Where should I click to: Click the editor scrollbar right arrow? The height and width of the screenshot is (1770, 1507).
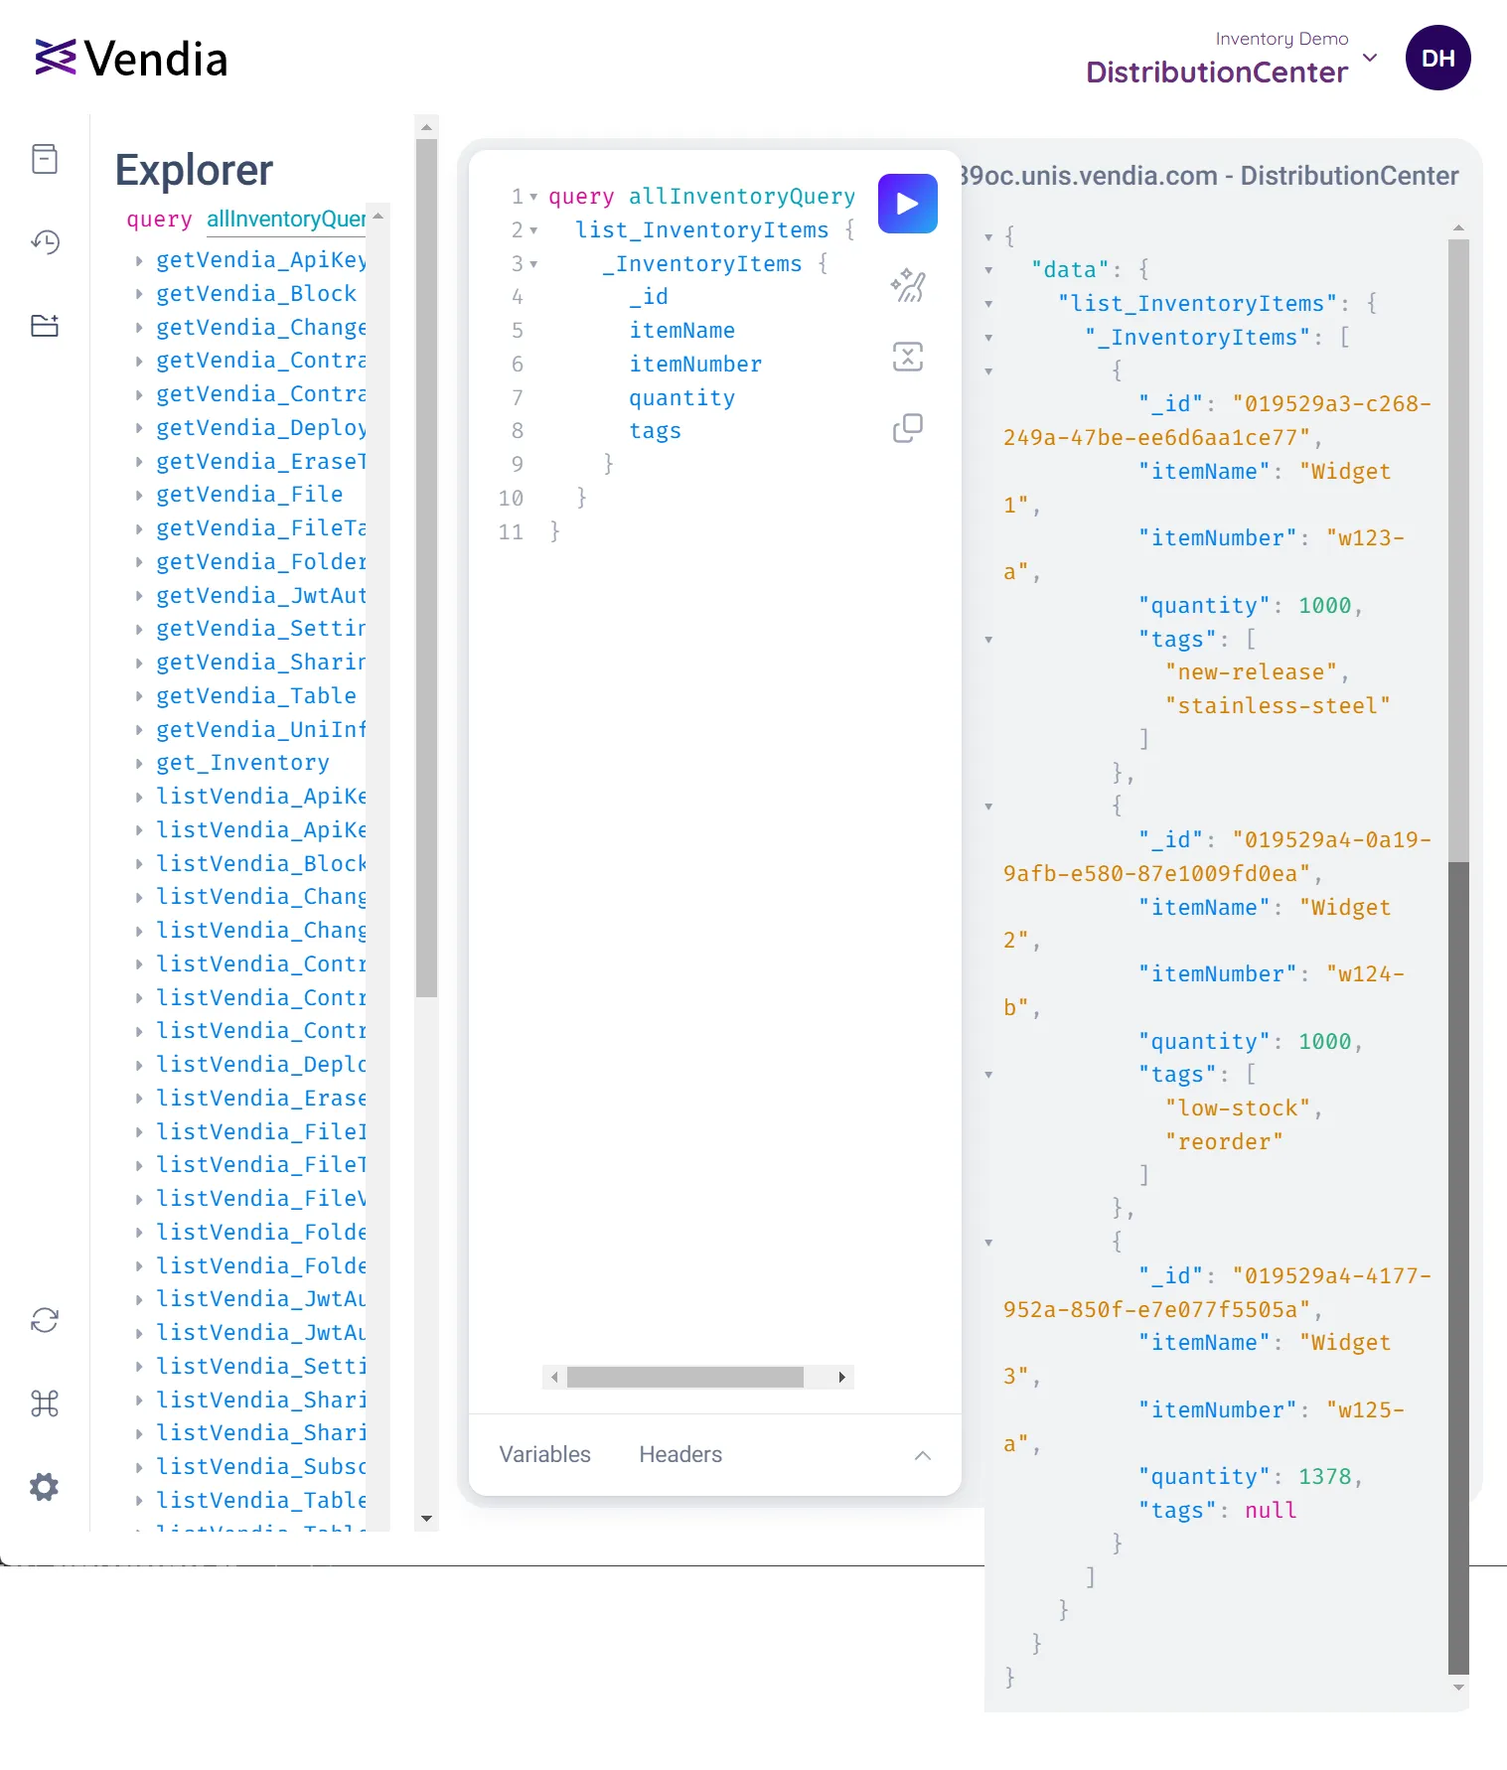coord(841,1377)
